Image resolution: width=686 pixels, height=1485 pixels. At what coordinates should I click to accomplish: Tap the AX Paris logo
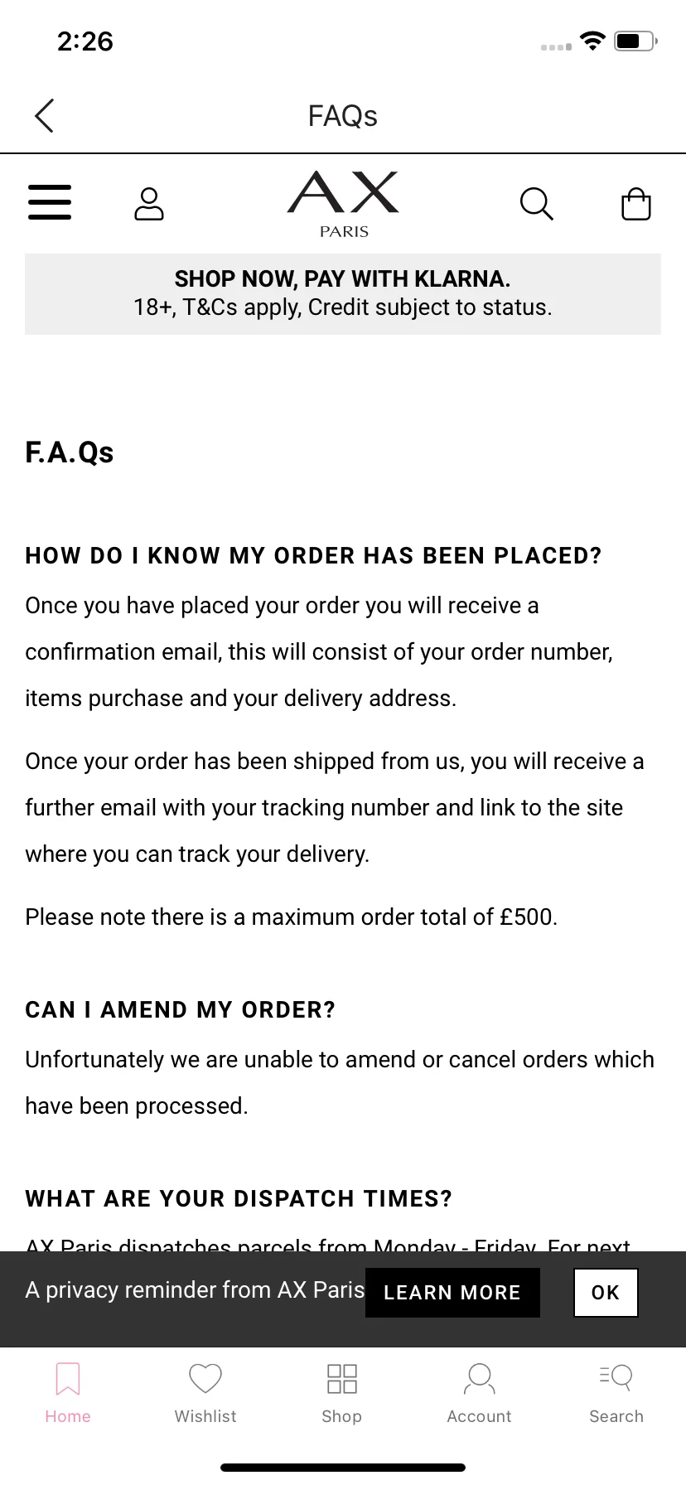tap(343, 204)
